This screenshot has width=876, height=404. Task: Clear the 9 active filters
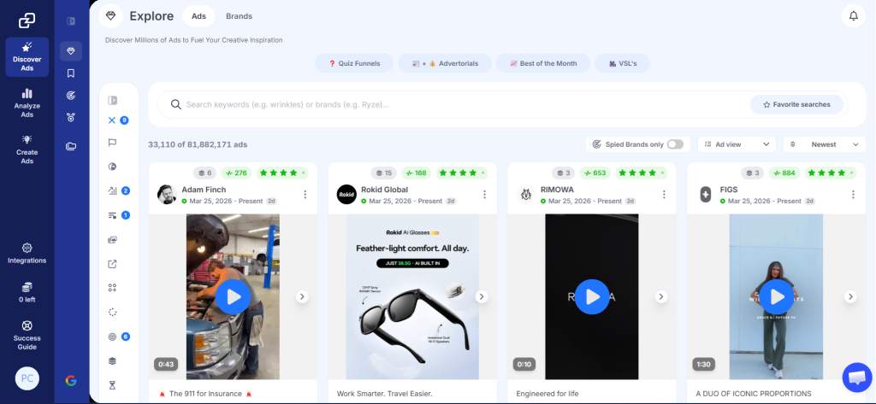click(112, 120)
